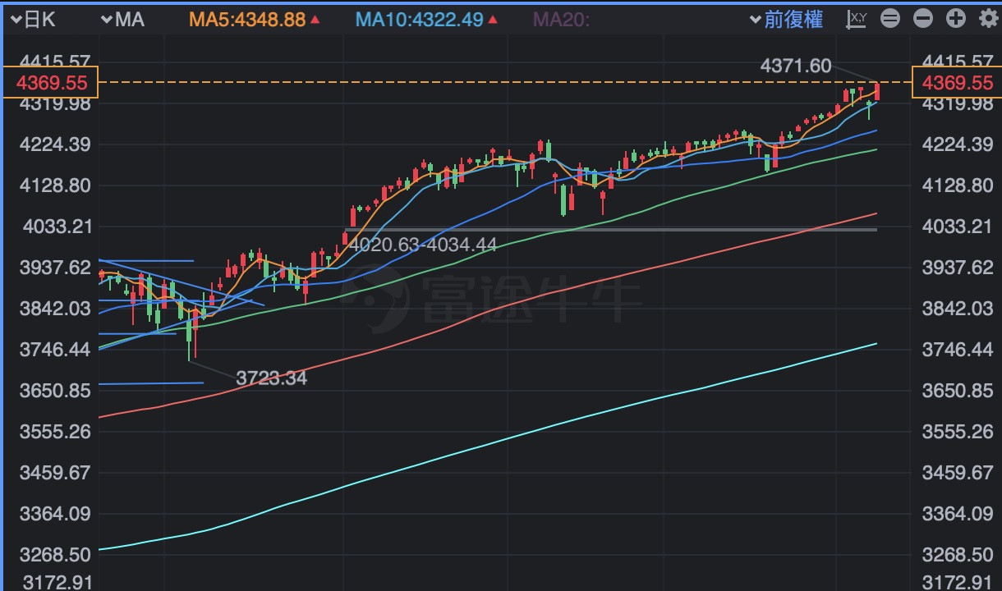Click the 4020.63-4034.44 gap label
This screenshot has height=591, width=1002.
click(x=422, y=244)
